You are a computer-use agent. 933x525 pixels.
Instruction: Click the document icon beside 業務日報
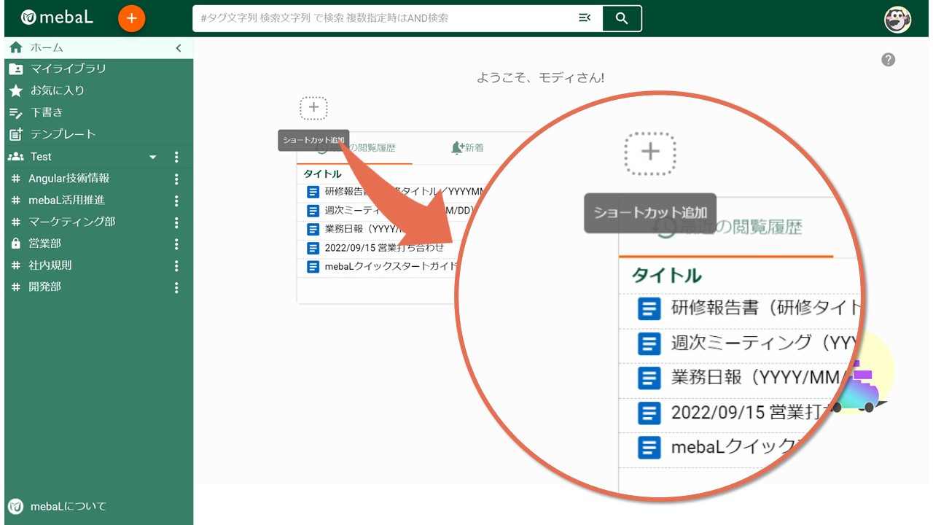[x=314, y=229]
